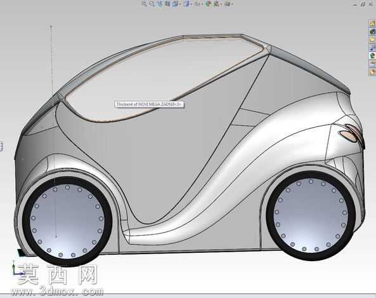376x298 pixels.
Task: Click the Display Style icon
Action: coord(186,4)
